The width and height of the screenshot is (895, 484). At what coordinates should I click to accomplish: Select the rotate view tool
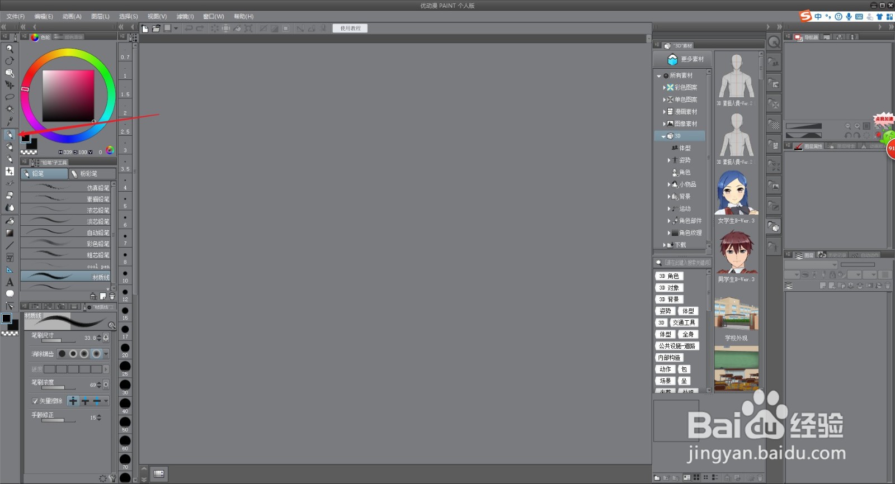[10, 61]
